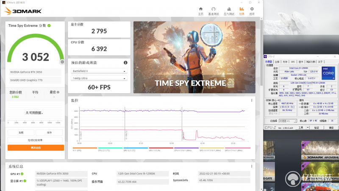This screenshot has width=339, height=191.
Task: Open the CPU-Z Graphics tab (显卡)
Action: click(301, 62)
